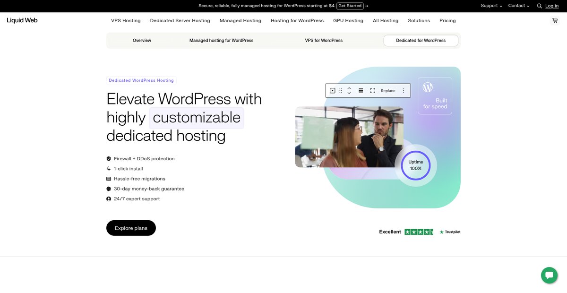Click the arrow after Get Started
This screenshot has height=293, width=567.
coord(367,6)
